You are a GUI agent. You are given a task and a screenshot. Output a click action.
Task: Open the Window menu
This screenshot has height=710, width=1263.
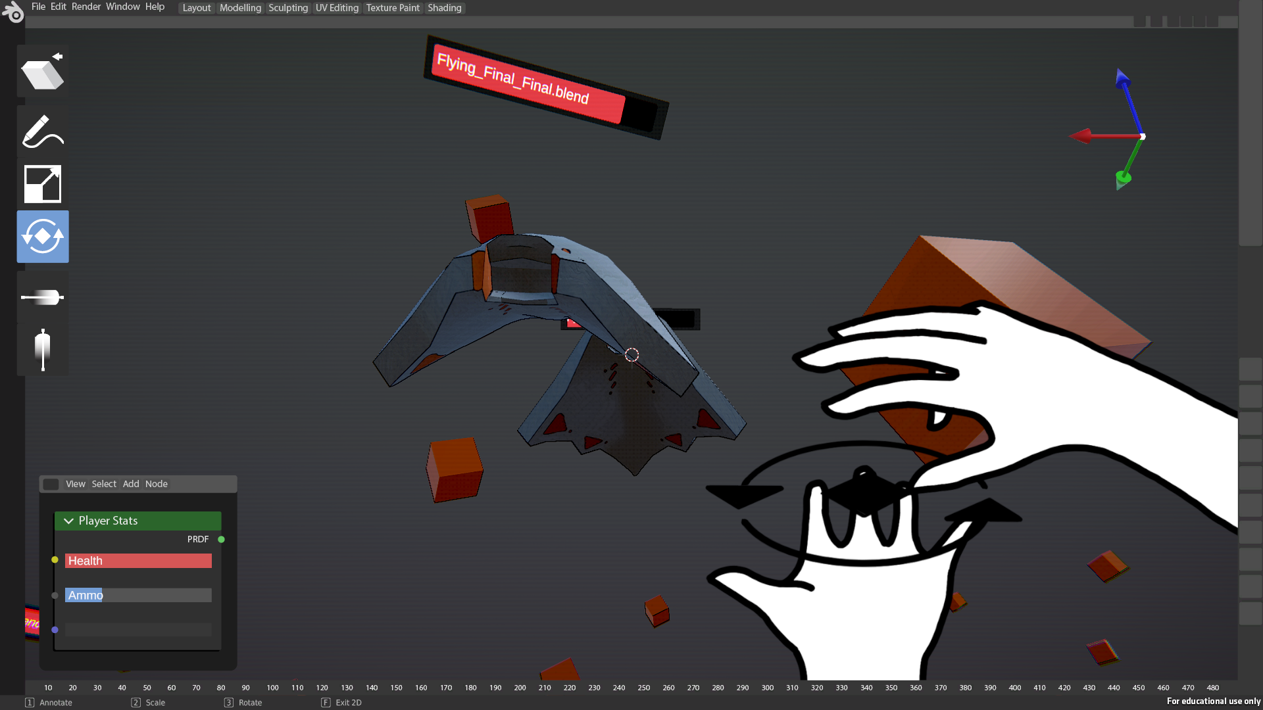click(123, 7)
